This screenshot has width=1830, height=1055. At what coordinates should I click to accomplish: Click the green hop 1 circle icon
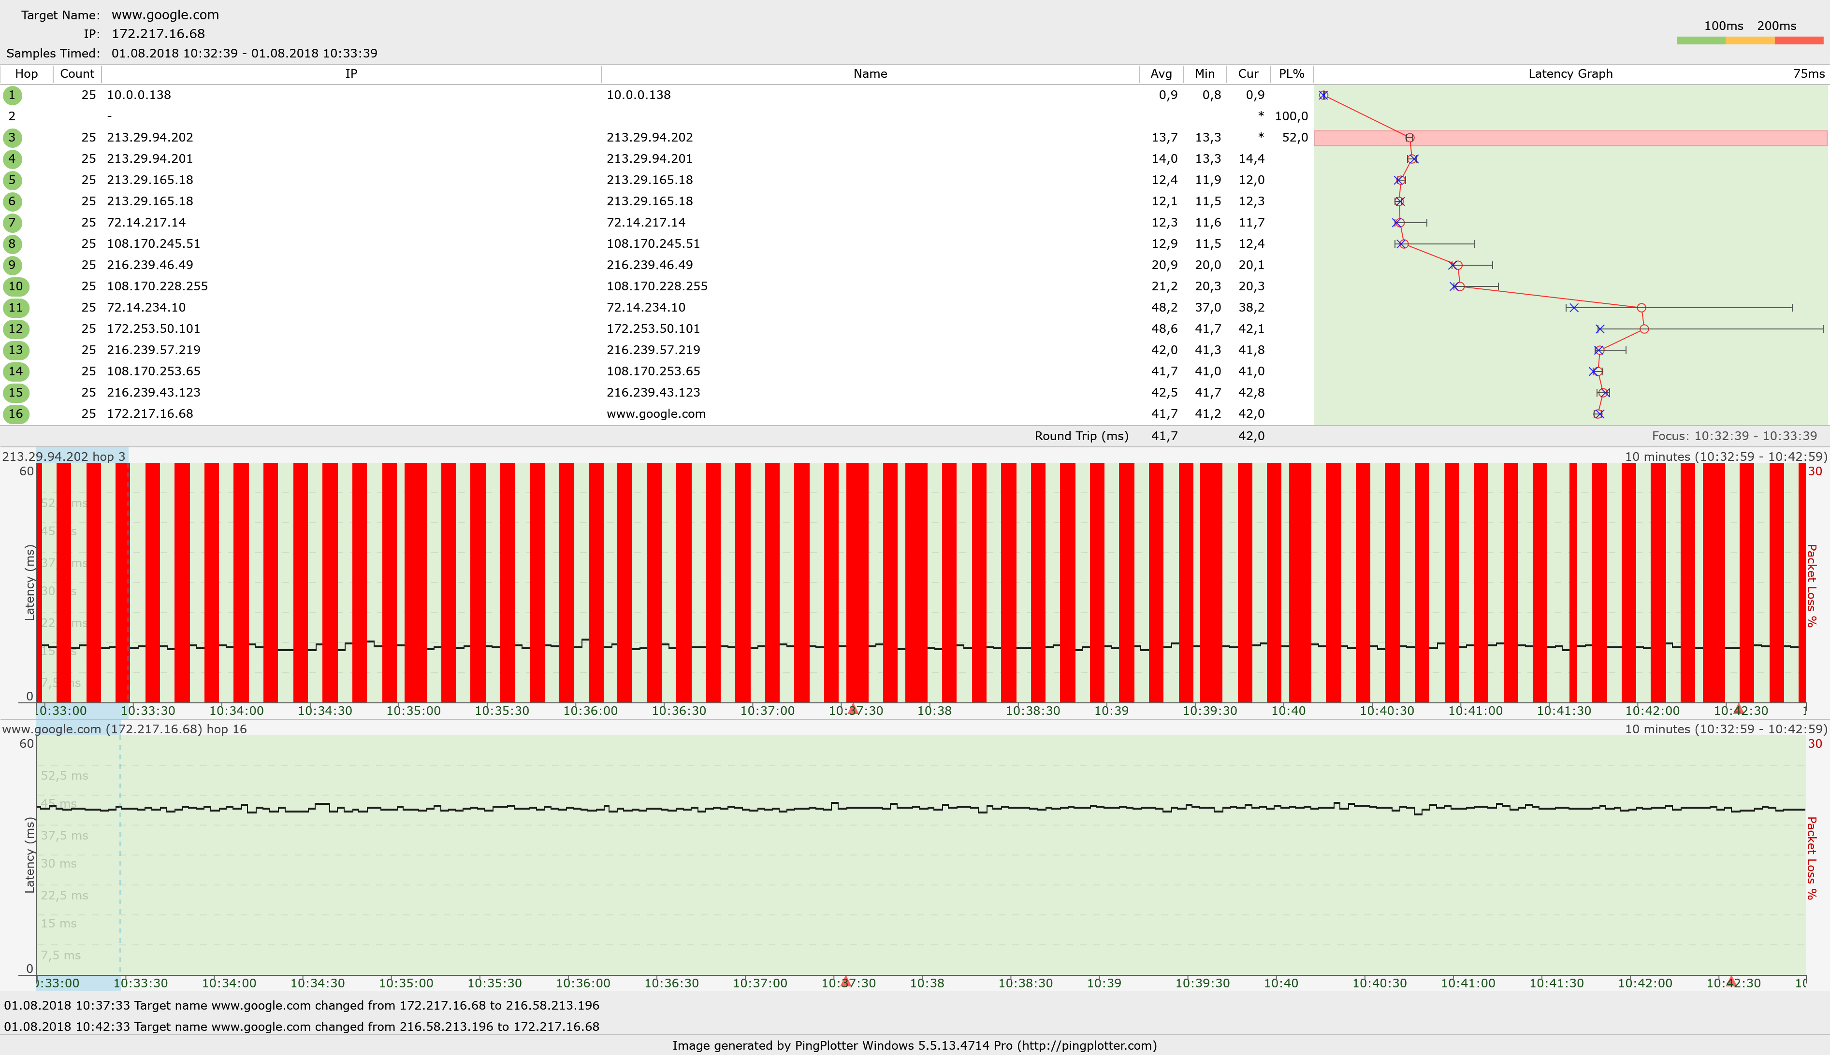[x=13, y=95]
